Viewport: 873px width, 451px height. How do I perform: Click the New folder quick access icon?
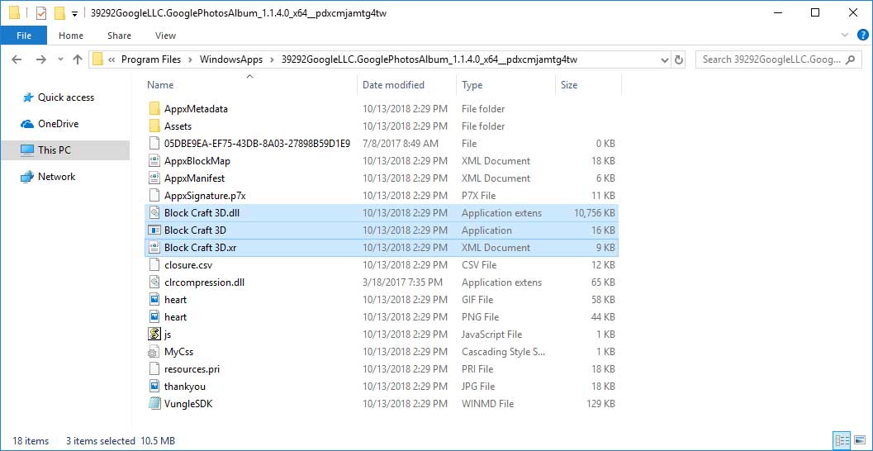59,13
